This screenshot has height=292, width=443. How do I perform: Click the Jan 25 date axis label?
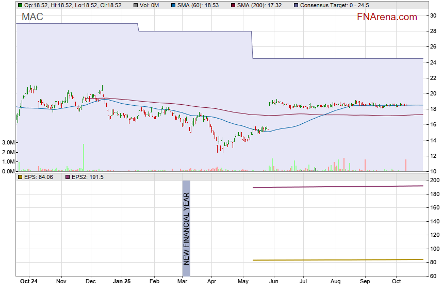(x=122, y=282)
